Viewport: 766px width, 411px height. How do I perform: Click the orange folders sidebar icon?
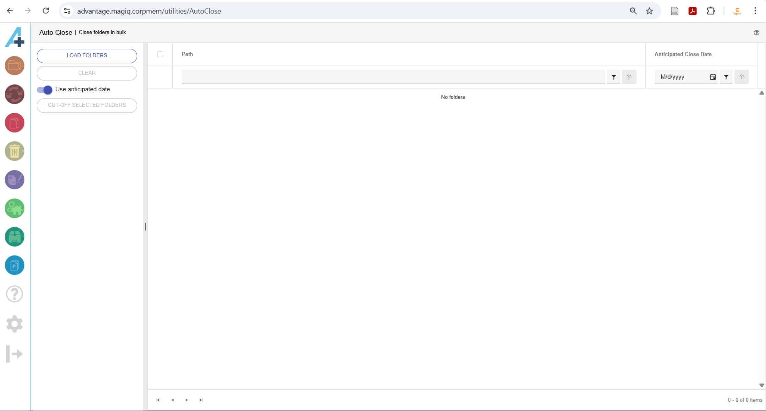[14, 66]
